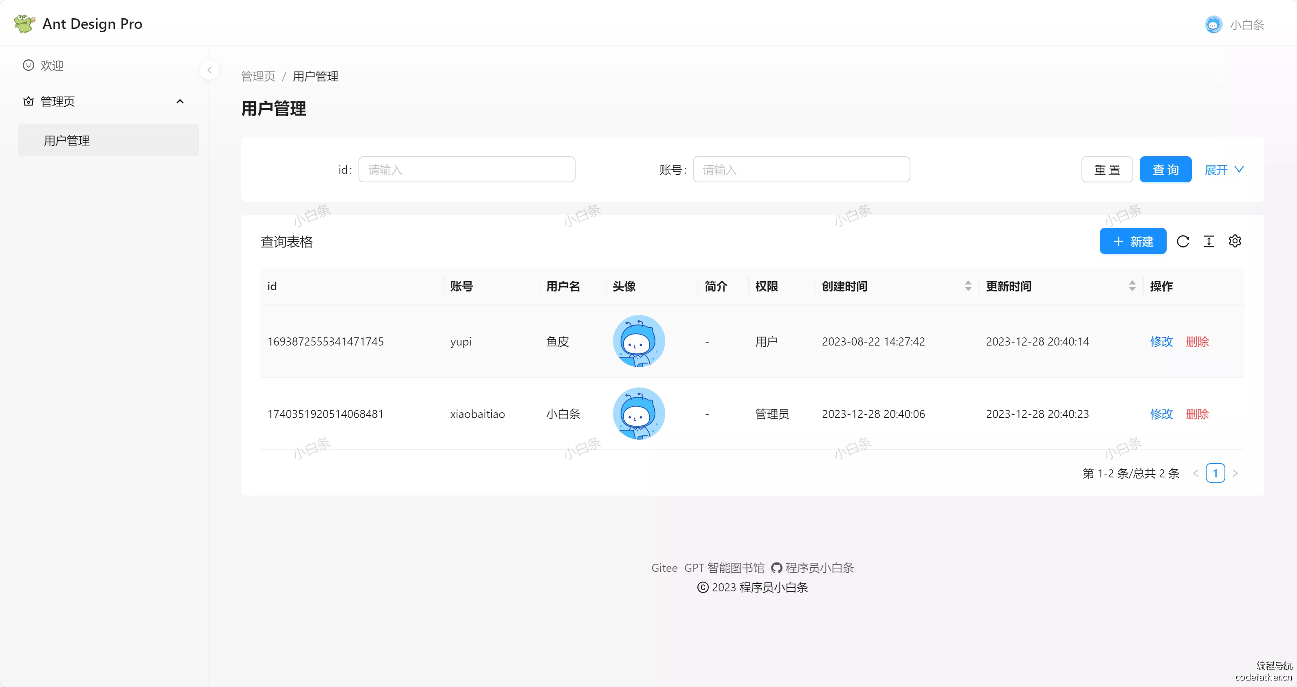
Task: Click 删除 for user xiaobaitiao
Action: click(1197, 414)
